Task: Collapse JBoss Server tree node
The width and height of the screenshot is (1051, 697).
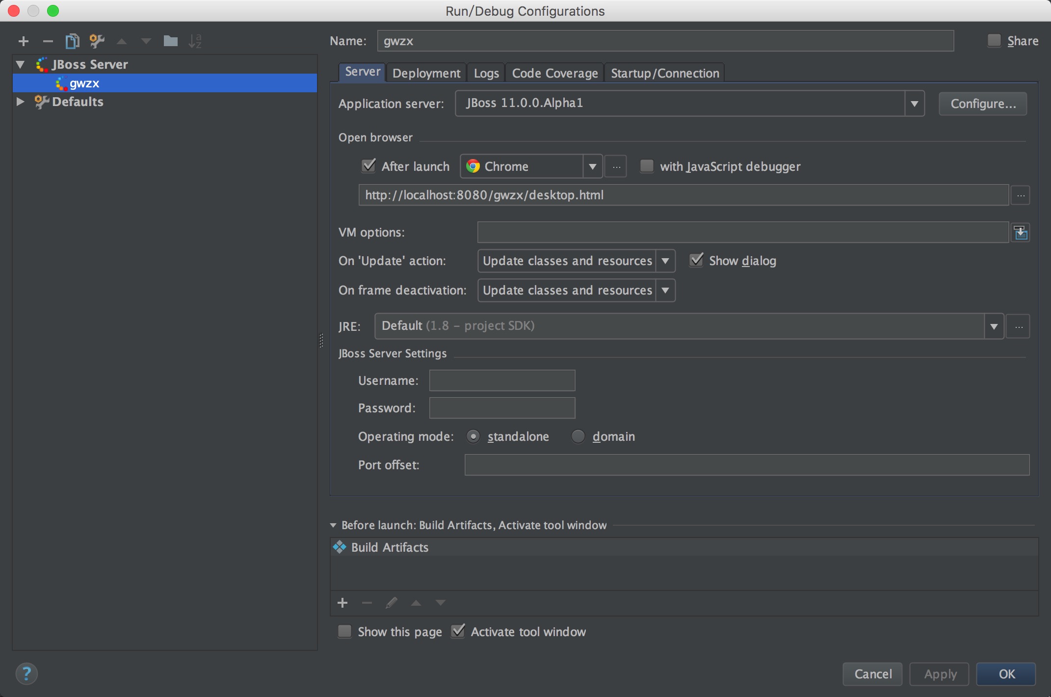Action: point(21,64)
